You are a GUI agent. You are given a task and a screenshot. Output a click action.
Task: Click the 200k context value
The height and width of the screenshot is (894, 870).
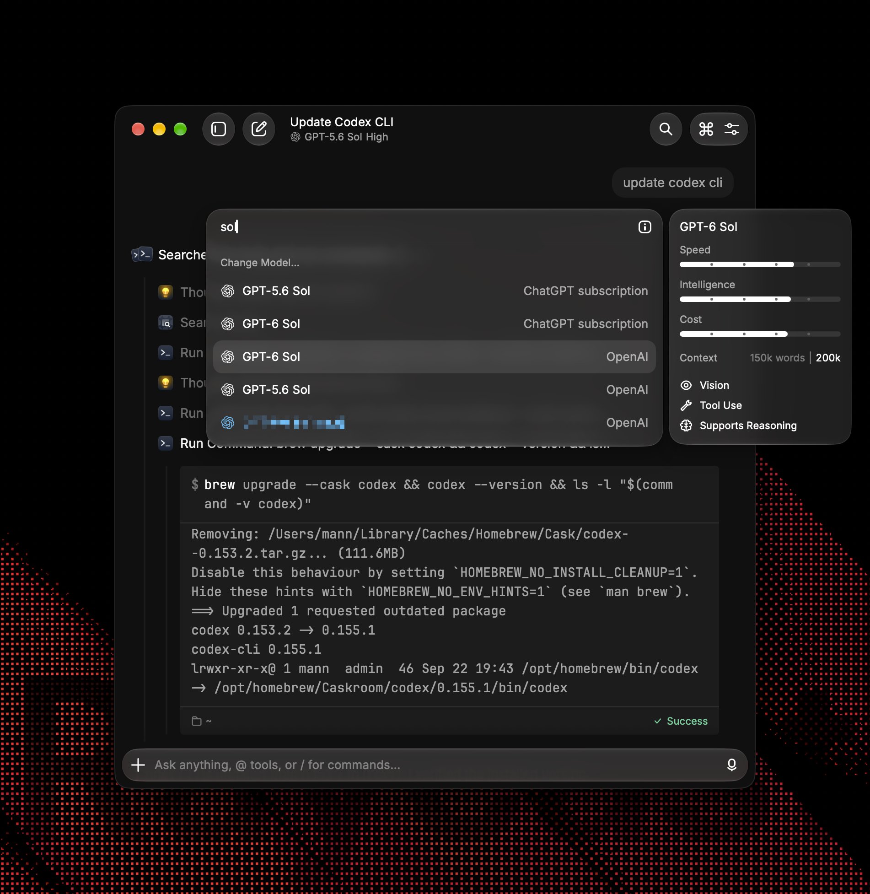(828, 358)
